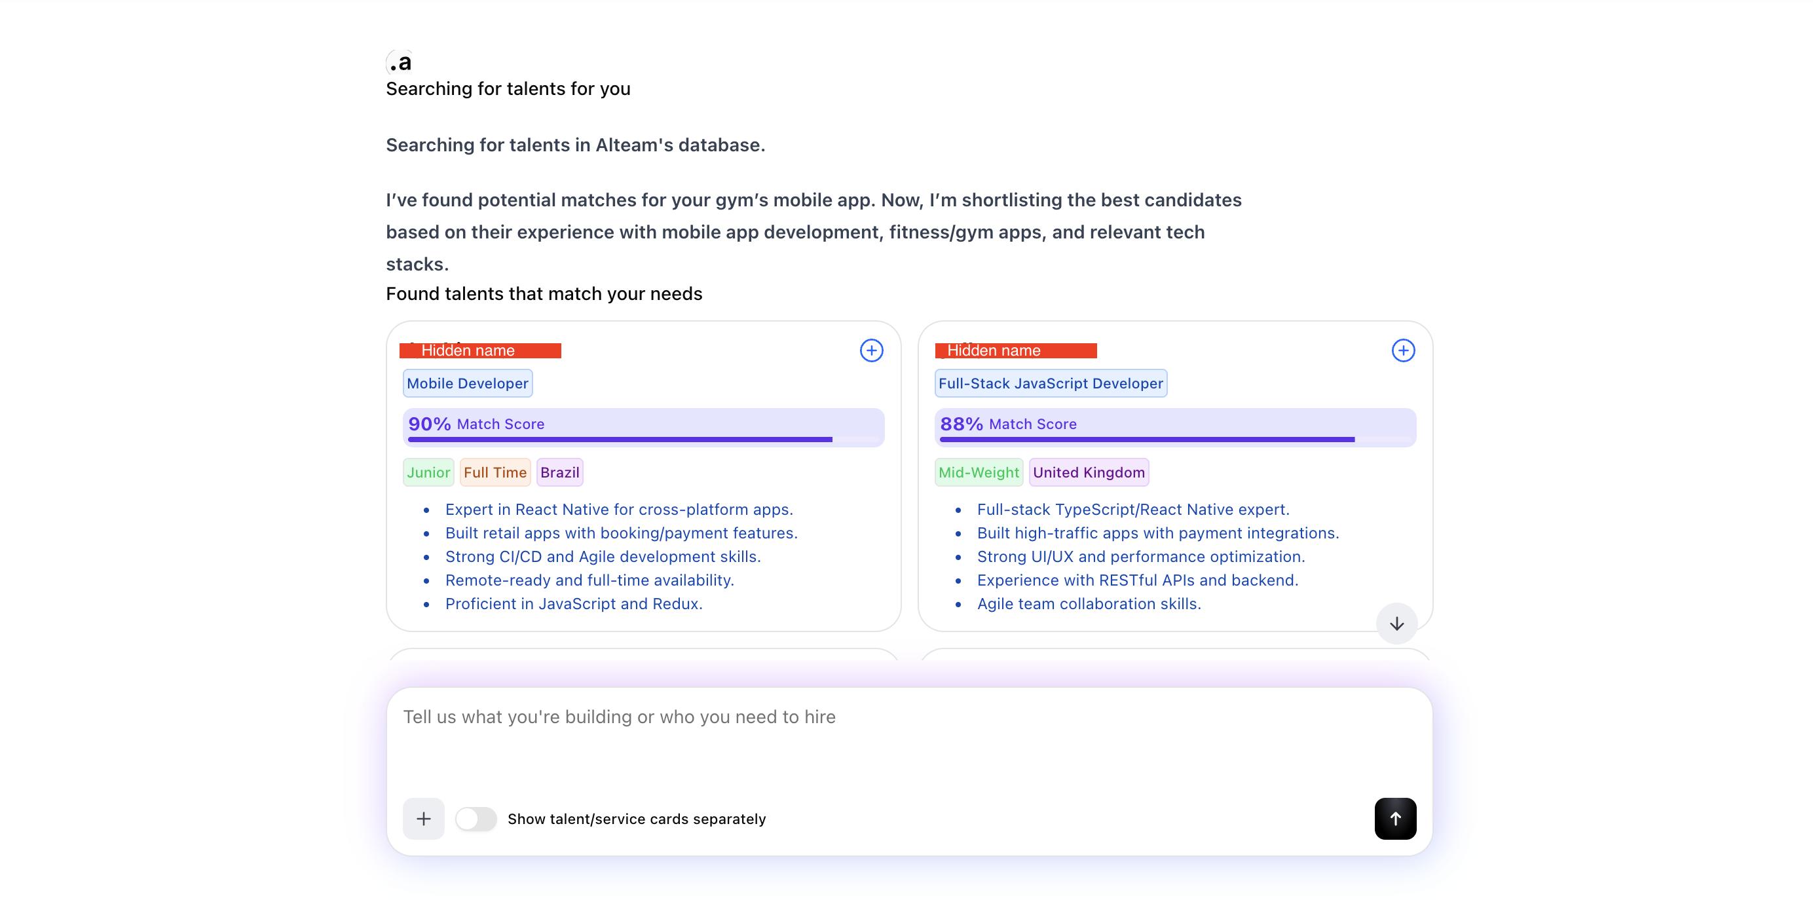The width and height of the screenshot is (1813, 900).
Task: Add the Mobile Developer talent via plus icon
Action: coord(871,350)
